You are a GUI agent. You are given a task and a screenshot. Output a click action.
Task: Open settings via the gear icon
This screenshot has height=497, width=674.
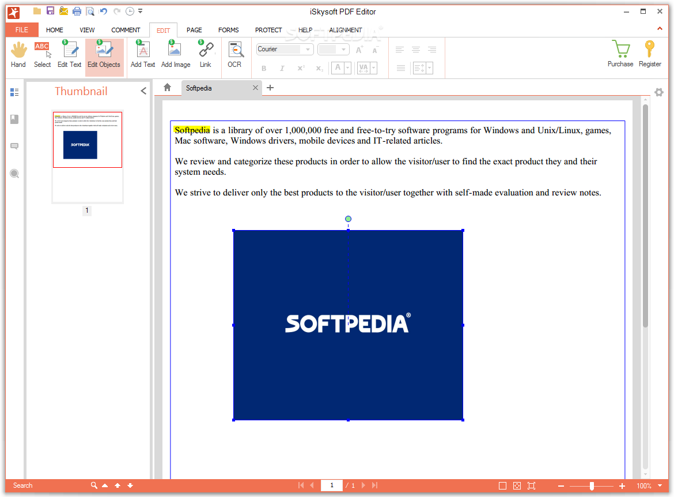point(659,92)
